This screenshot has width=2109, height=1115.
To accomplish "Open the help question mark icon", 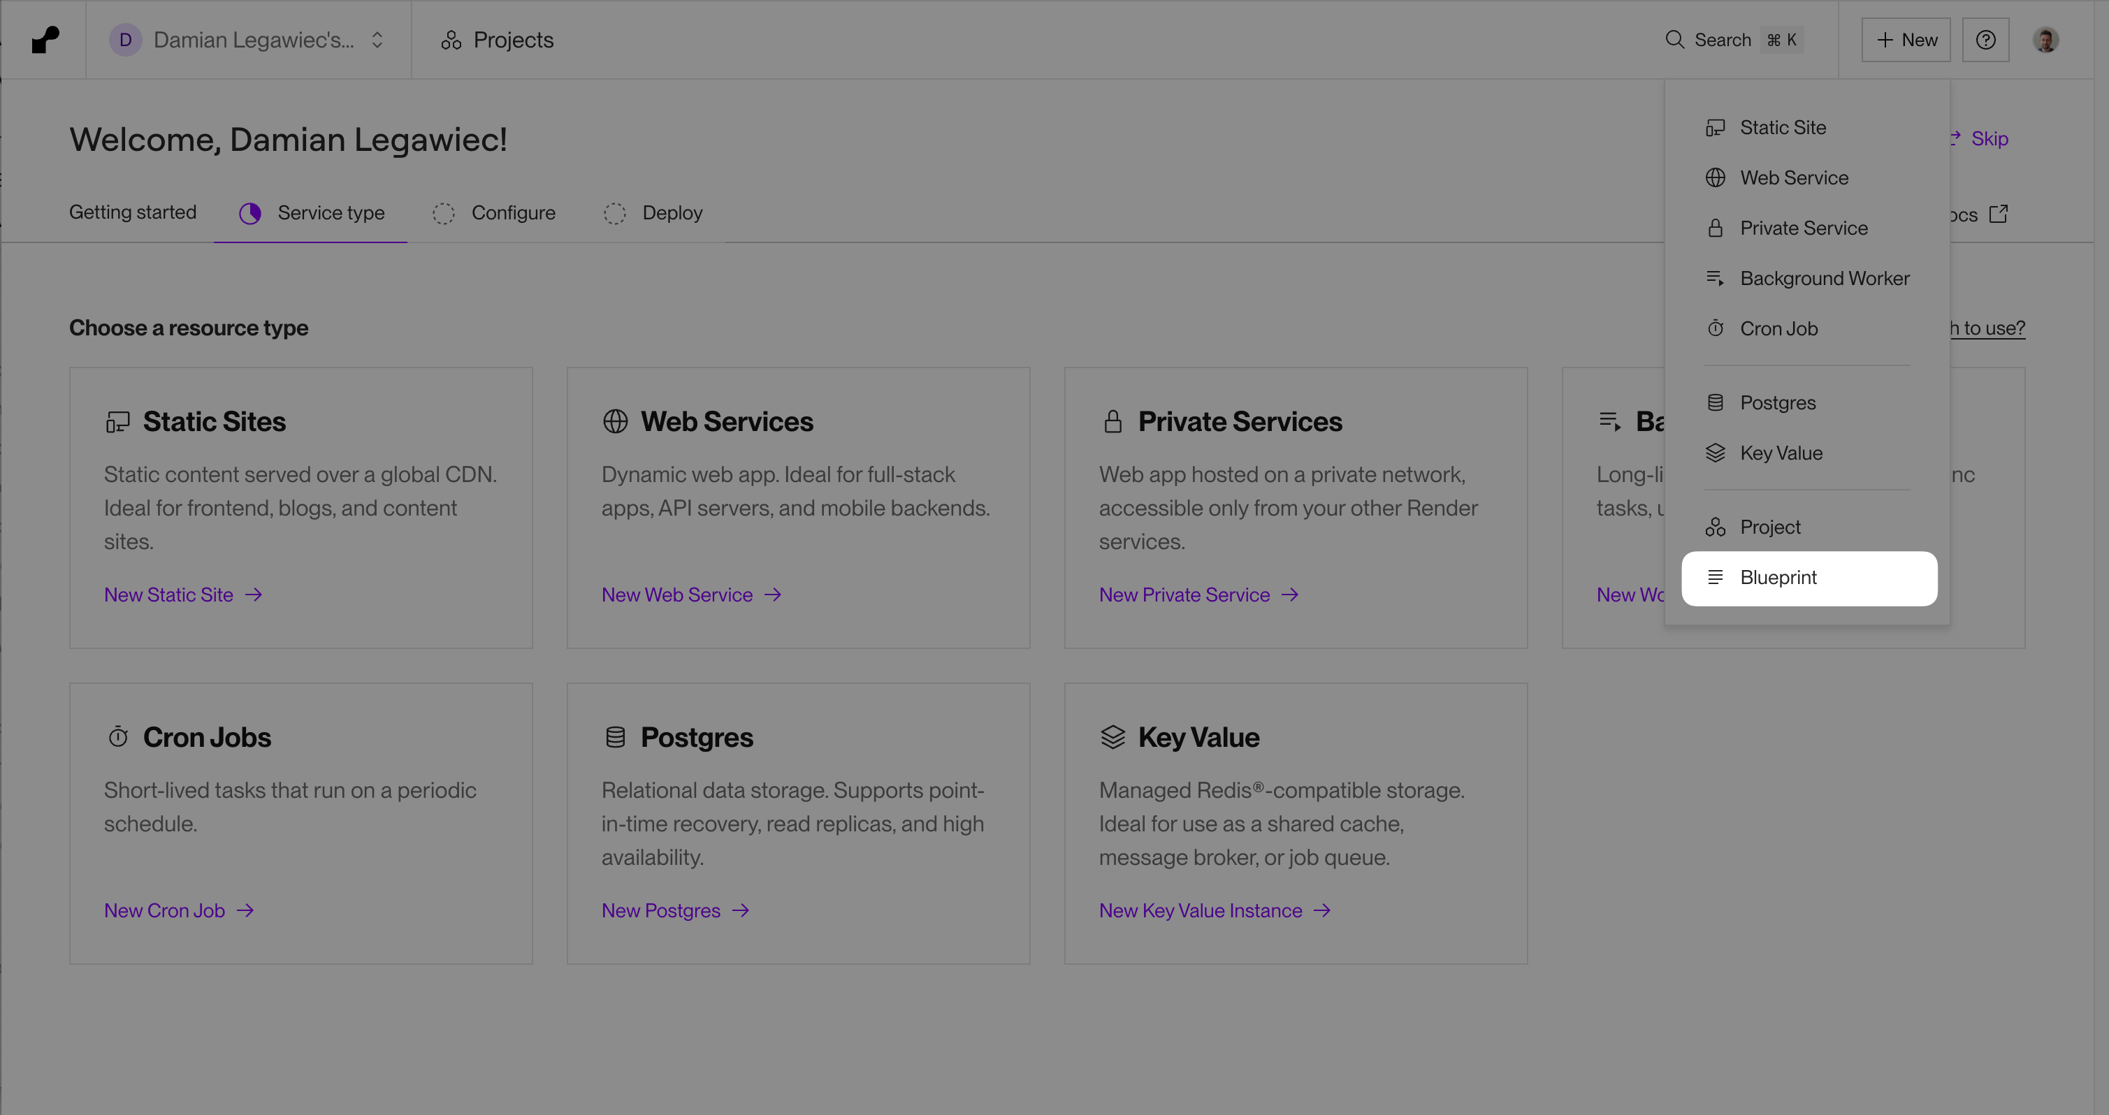I will tap(1985, 39).
